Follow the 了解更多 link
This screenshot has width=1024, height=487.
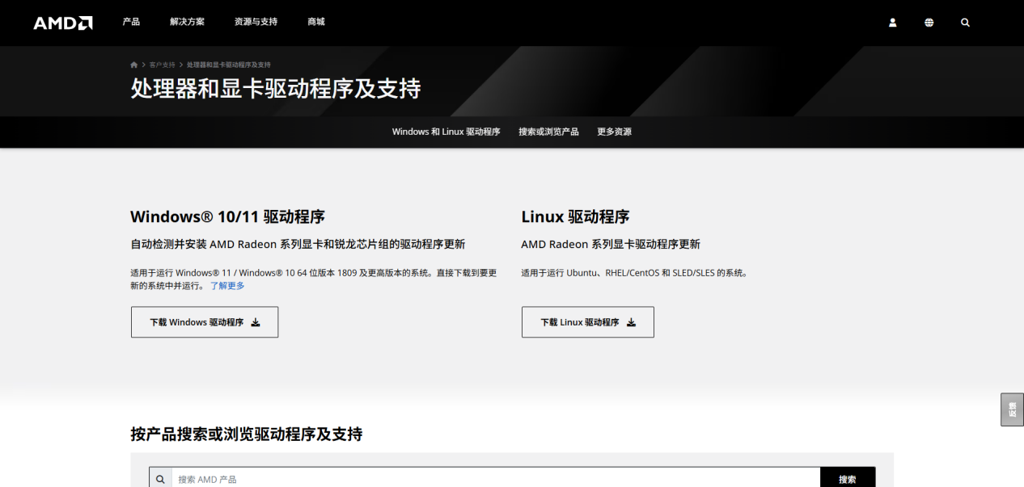point(227,286)
